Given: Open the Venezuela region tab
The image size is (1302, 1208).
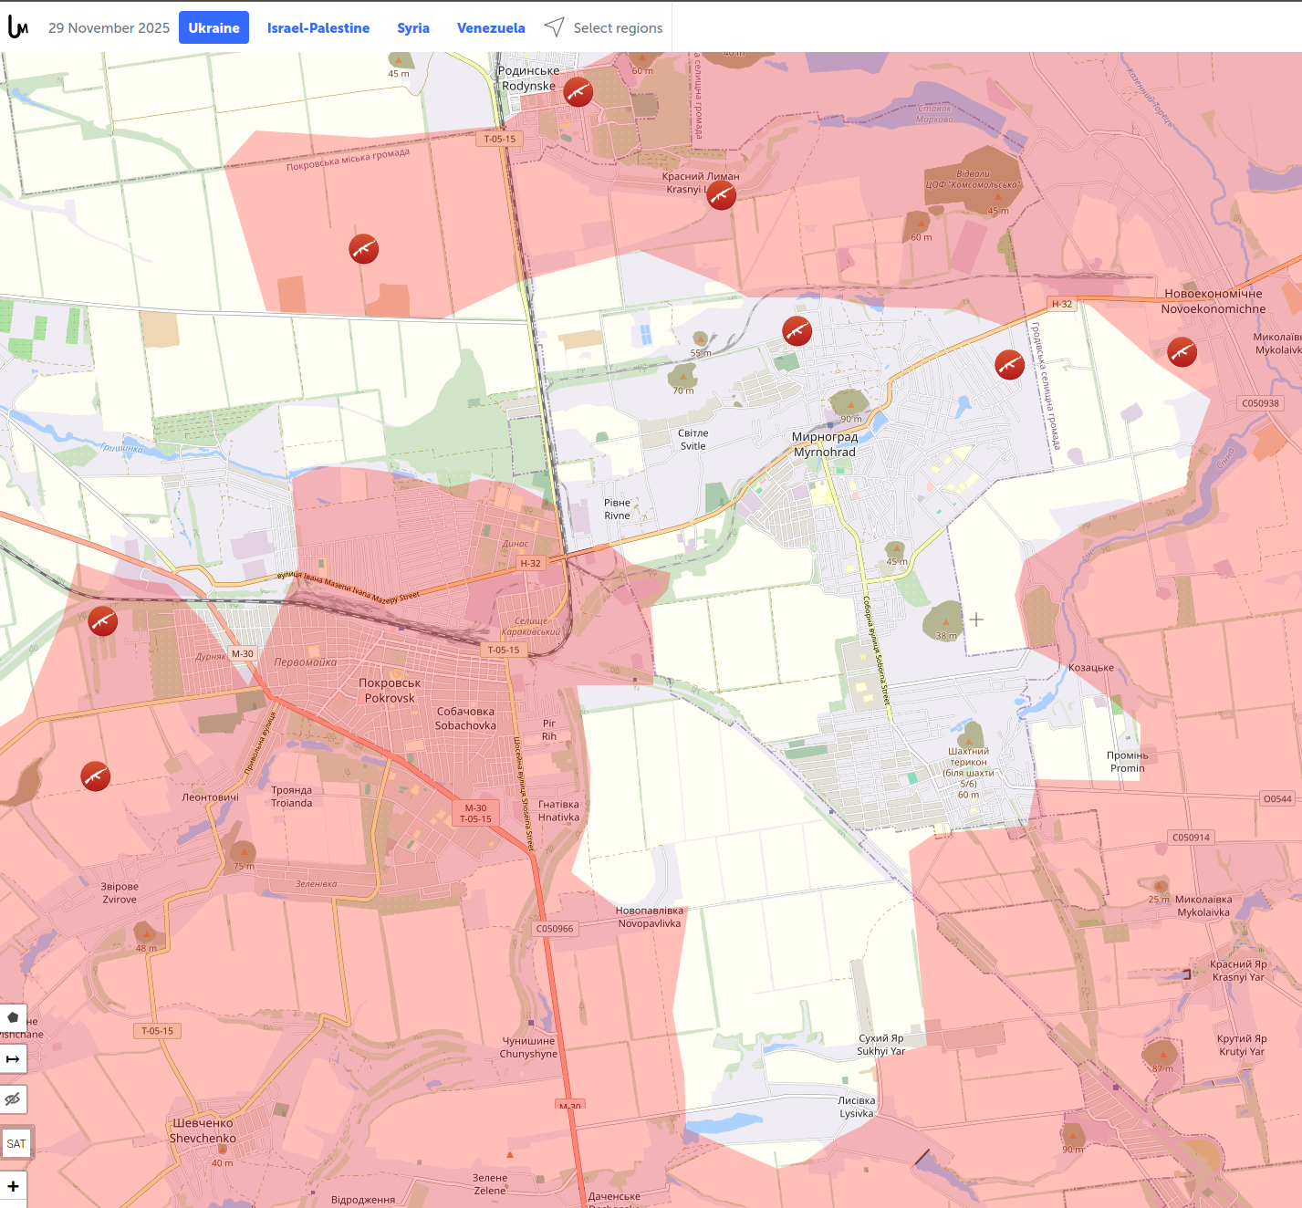Looking at the screenshot, I should 491,27.
